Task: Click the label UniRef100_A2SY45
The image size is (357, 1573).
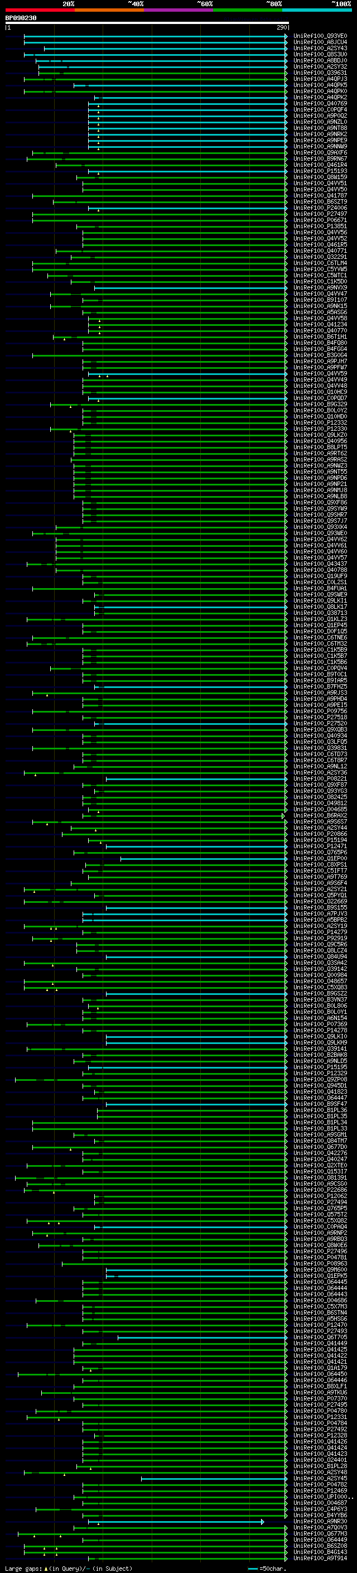Action: click(320, 1479)
